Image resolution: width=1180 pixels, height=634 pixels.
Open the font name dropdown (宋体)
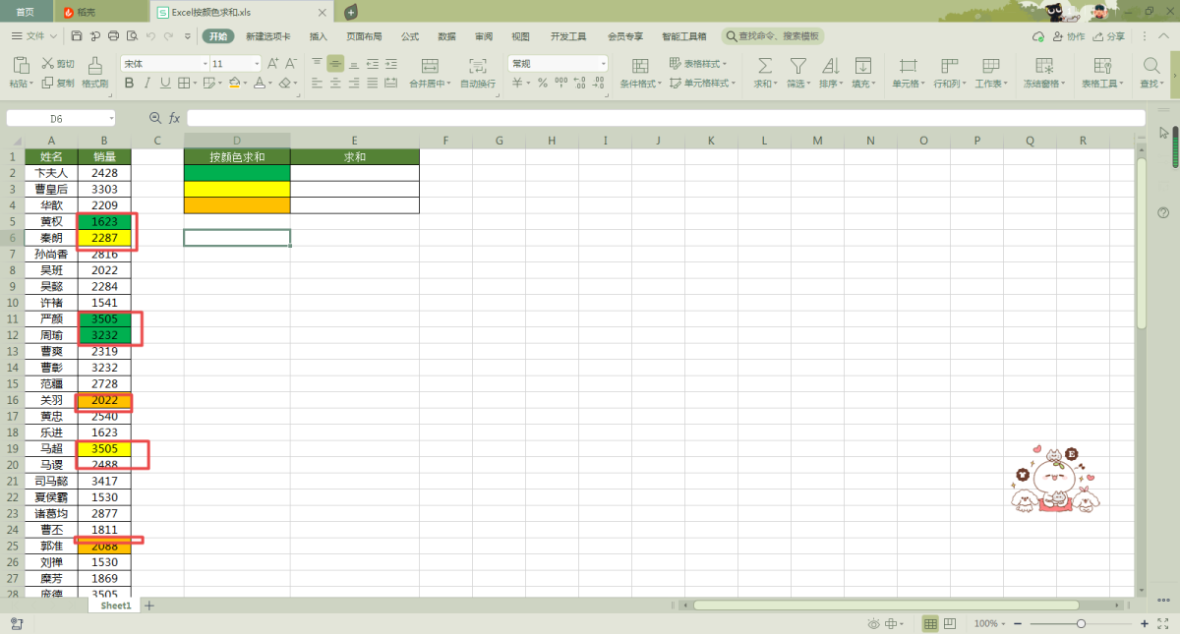coord(164,64)
